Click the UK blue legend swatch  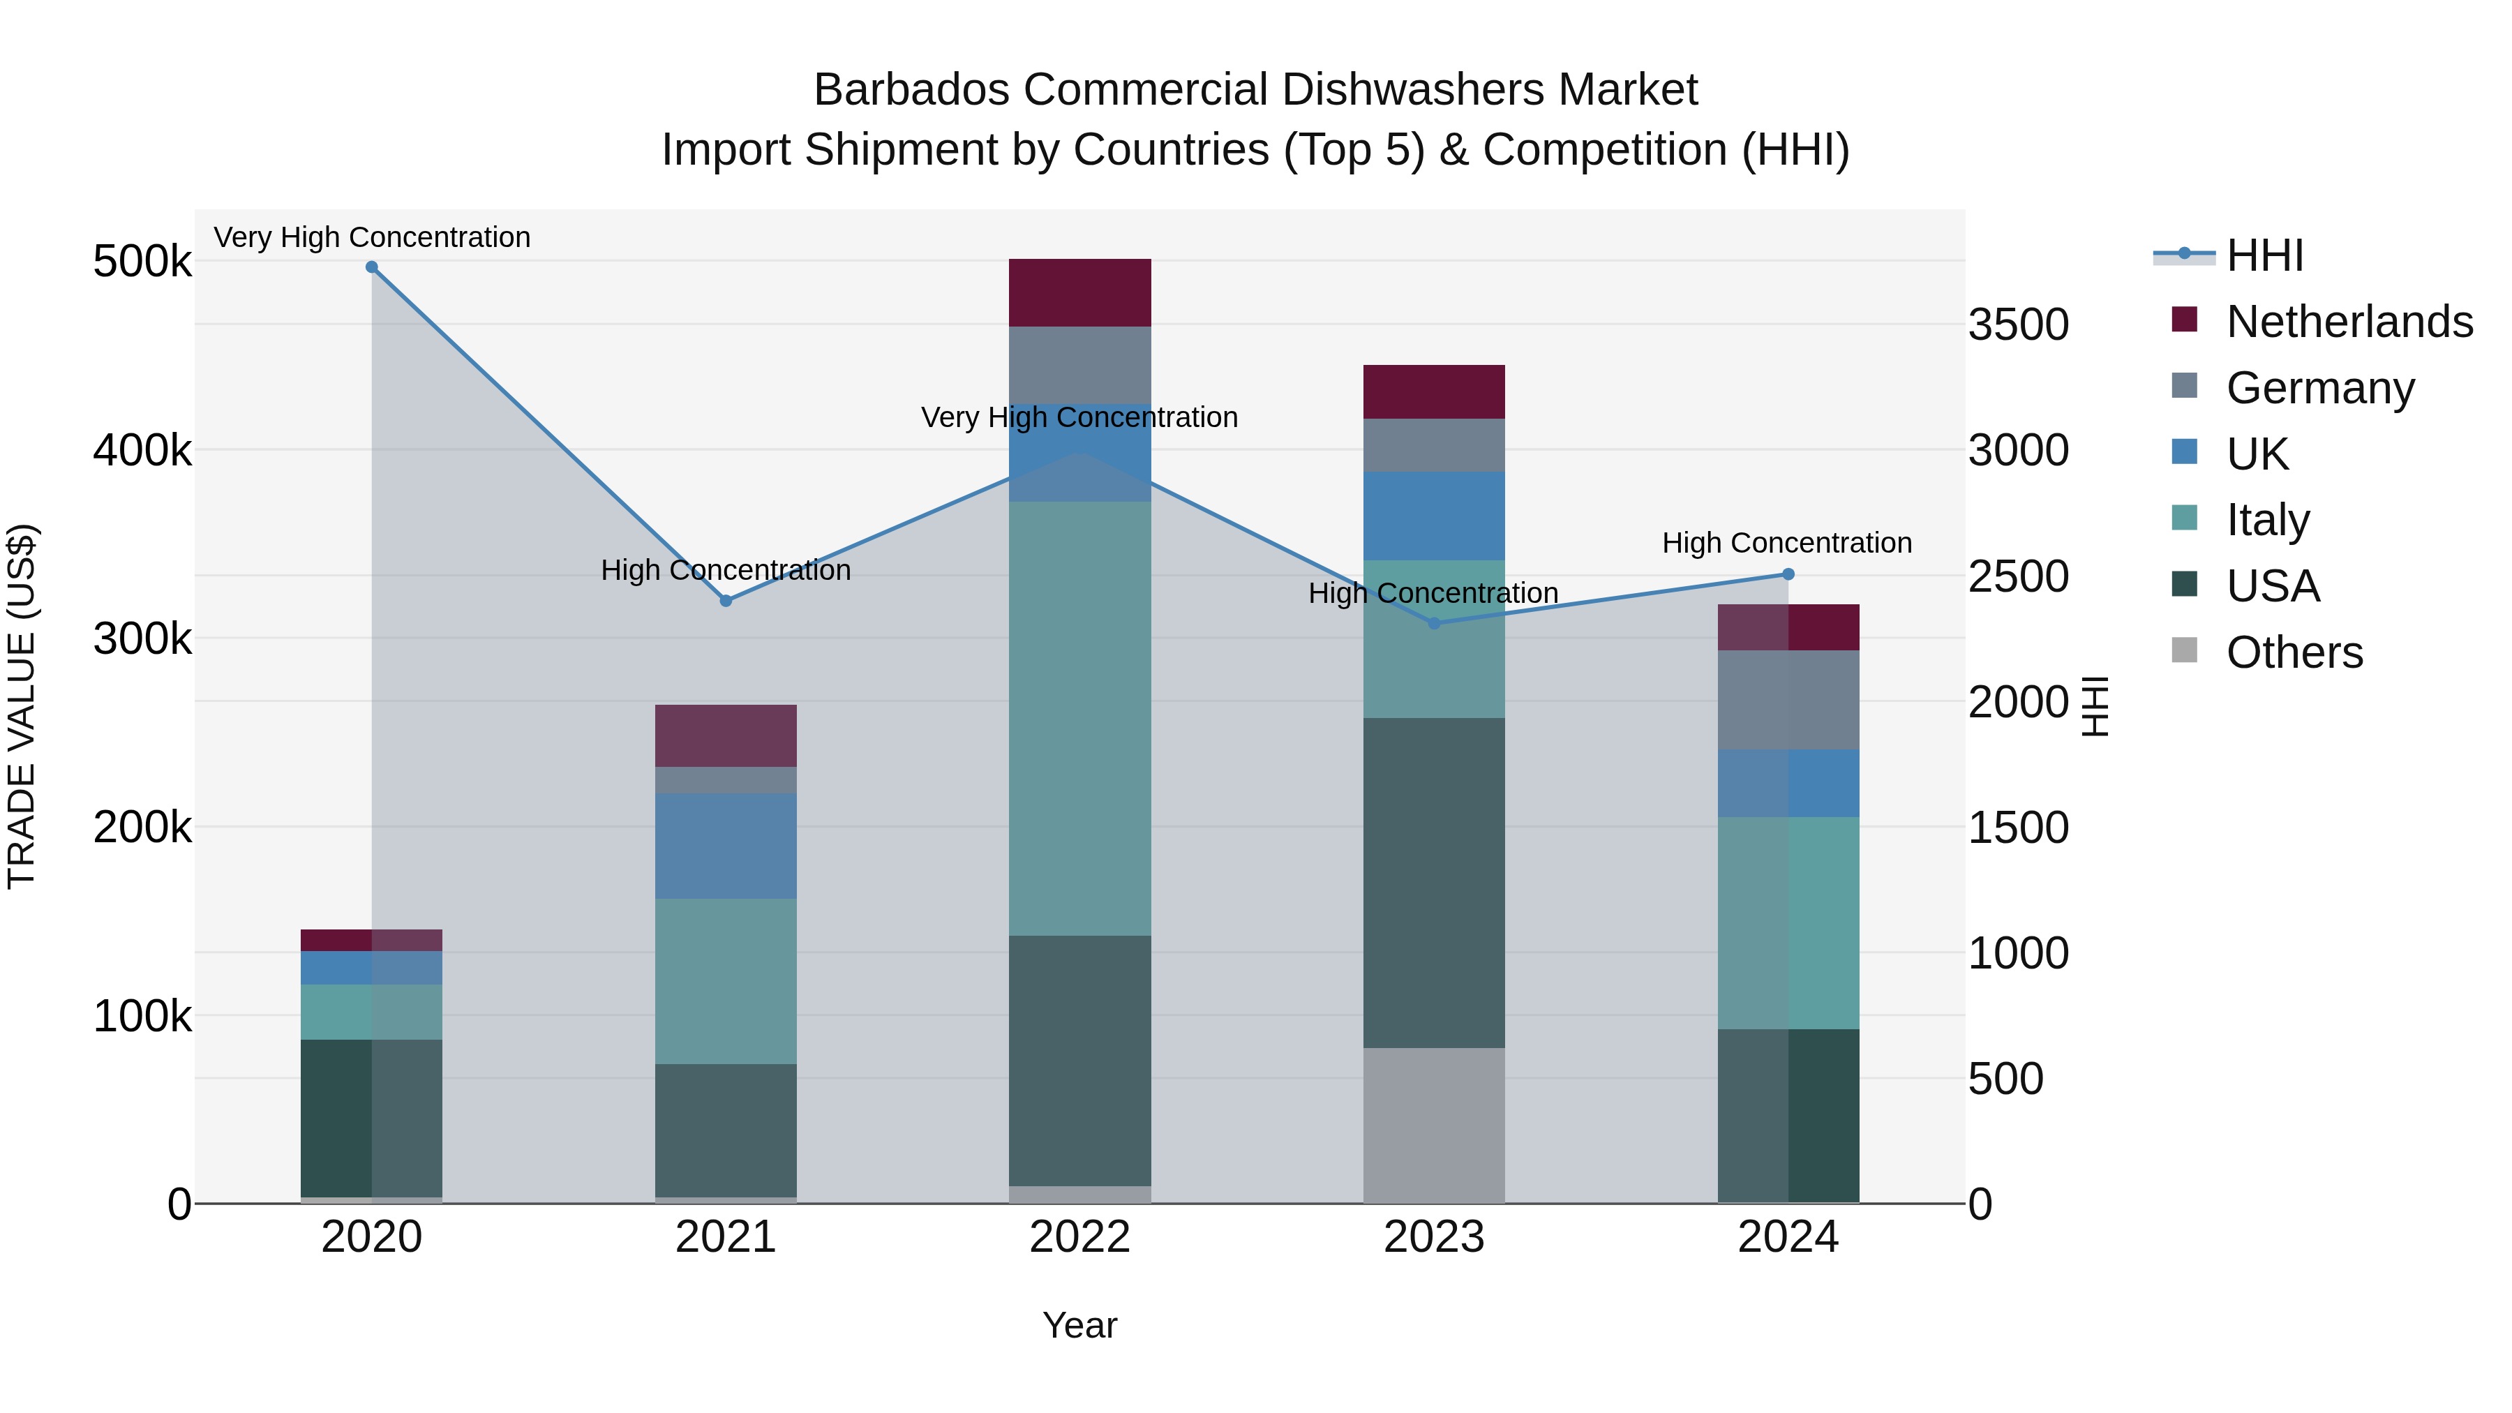click(x=2184, y=451)
